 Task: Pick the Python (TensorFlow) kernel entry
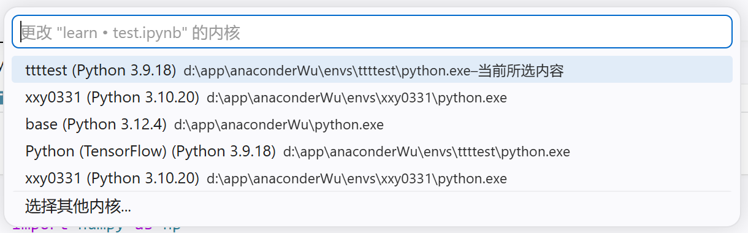pos(372,151)
